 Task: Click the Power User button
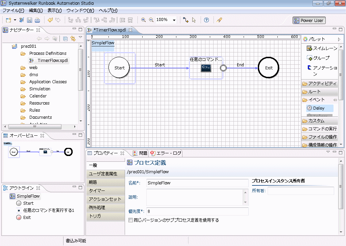[309, 20]
